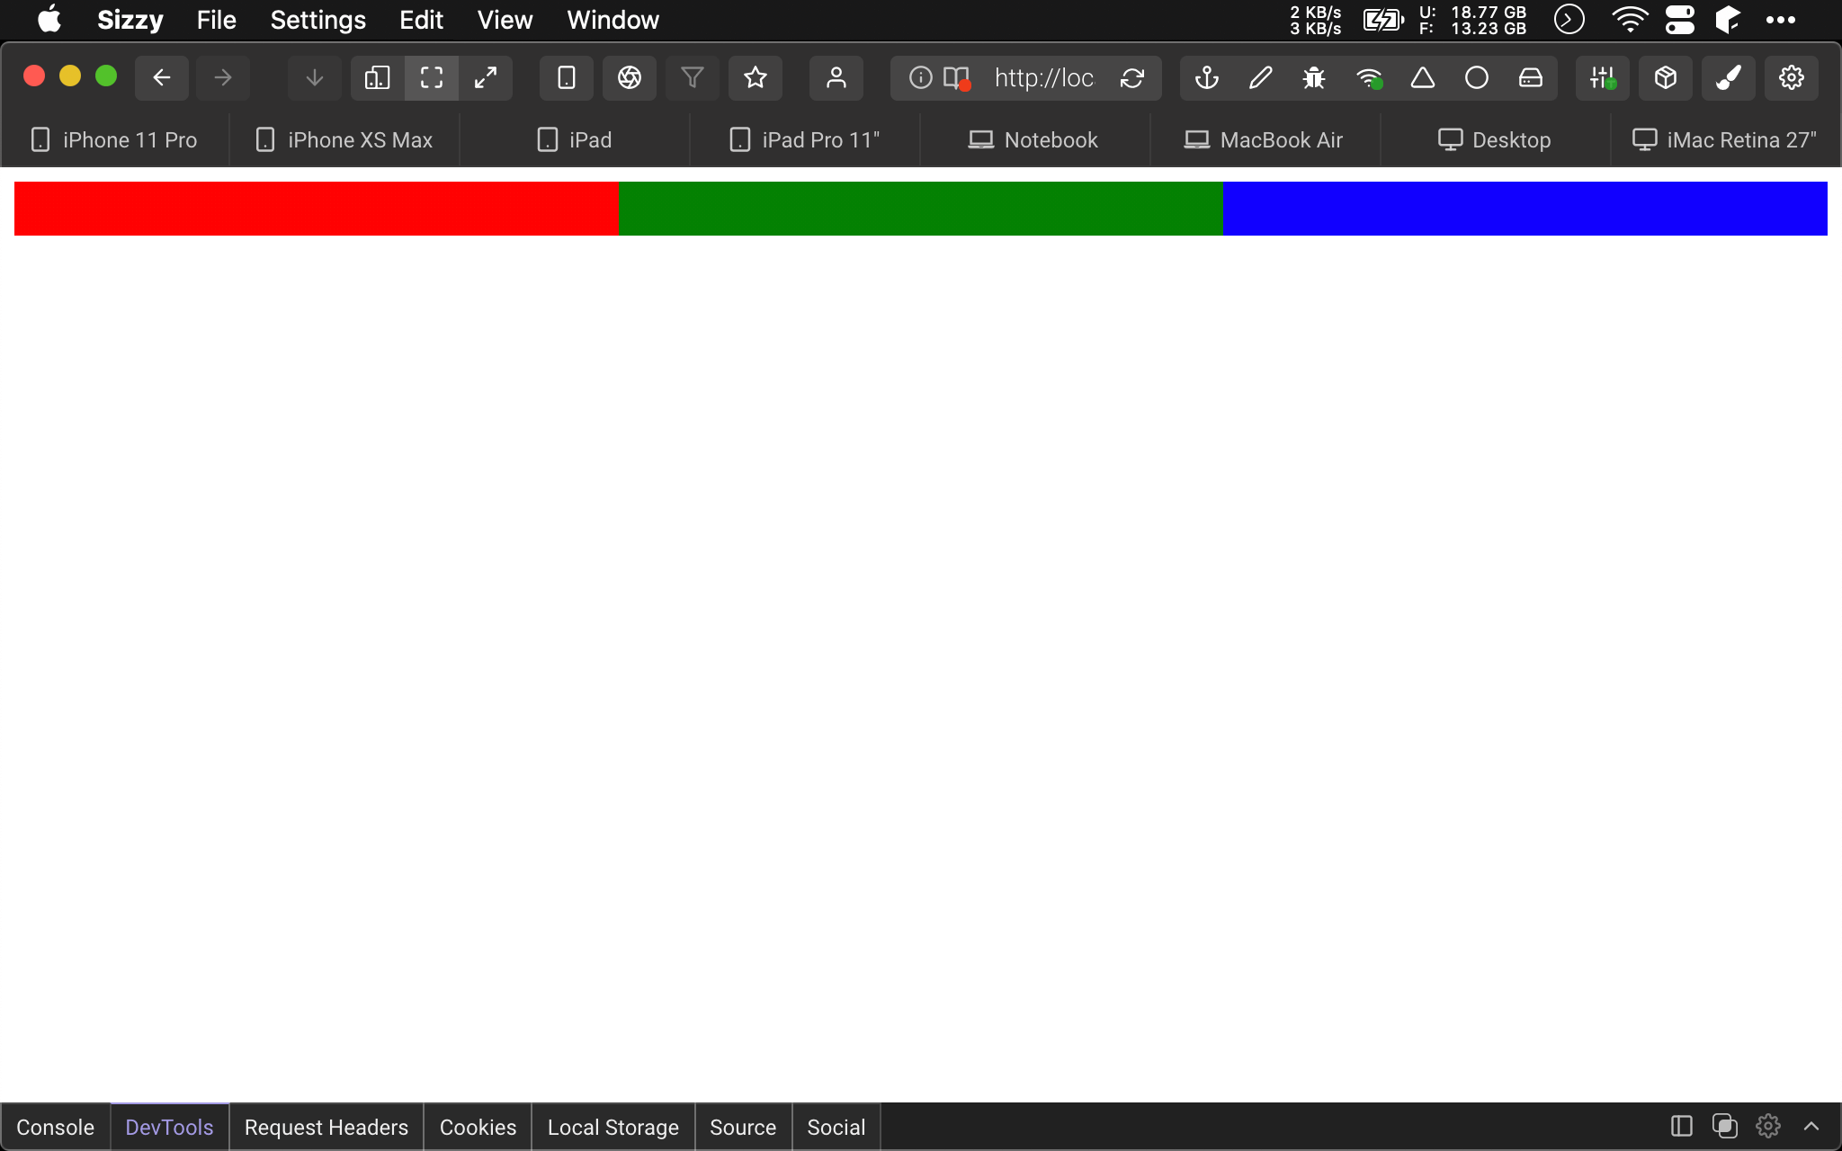
Task: Toggle the focus mode brackets icon
Action: [432, 78]
